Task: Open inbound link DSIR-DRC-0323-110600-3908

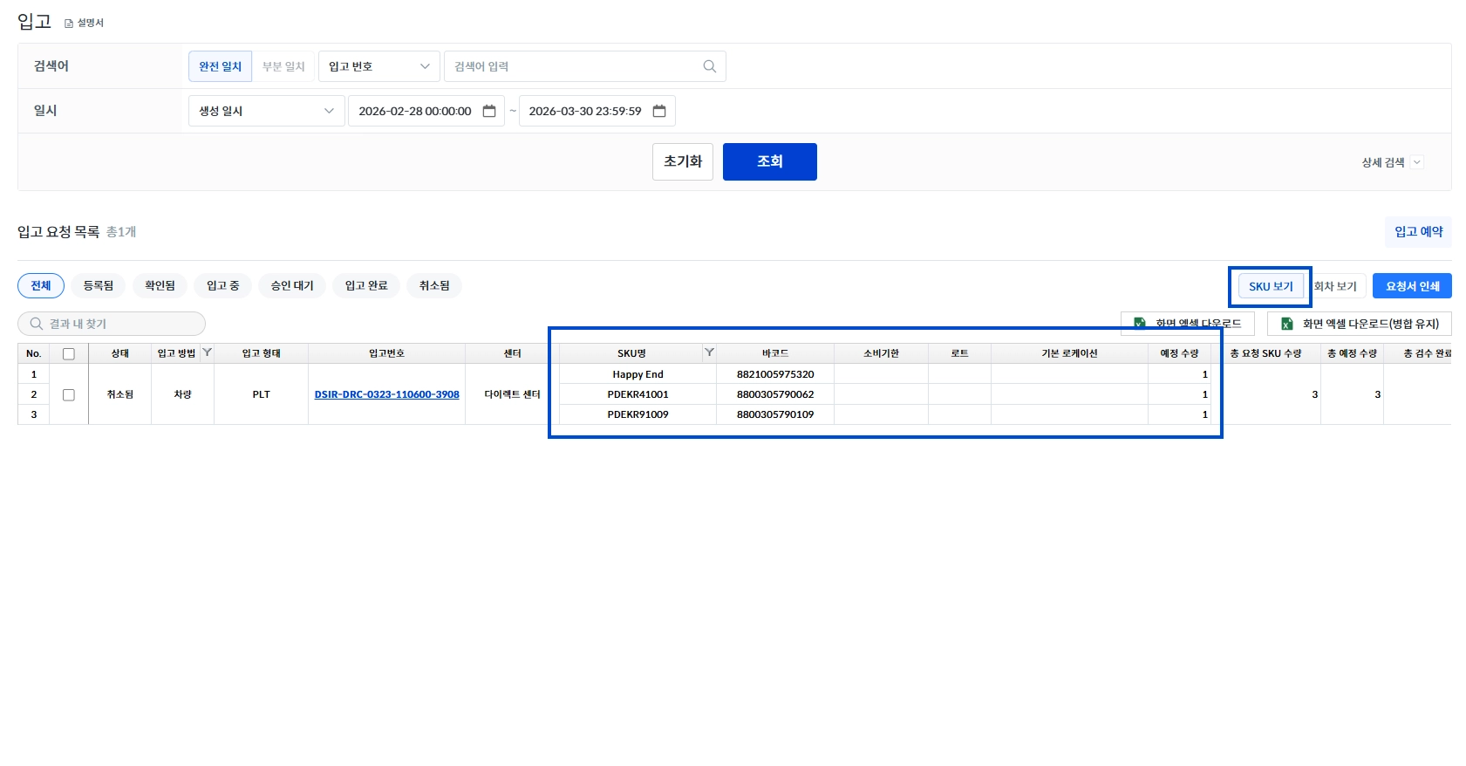Action: (x=387, y=394)
